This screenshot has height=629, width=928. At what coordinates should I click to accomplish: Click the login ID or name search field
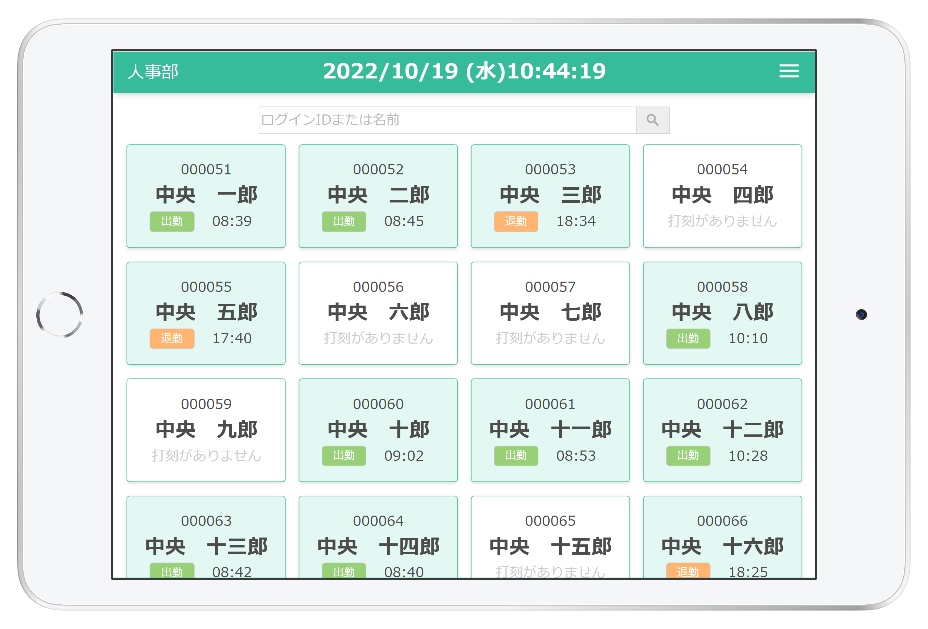tap(447, 120)
